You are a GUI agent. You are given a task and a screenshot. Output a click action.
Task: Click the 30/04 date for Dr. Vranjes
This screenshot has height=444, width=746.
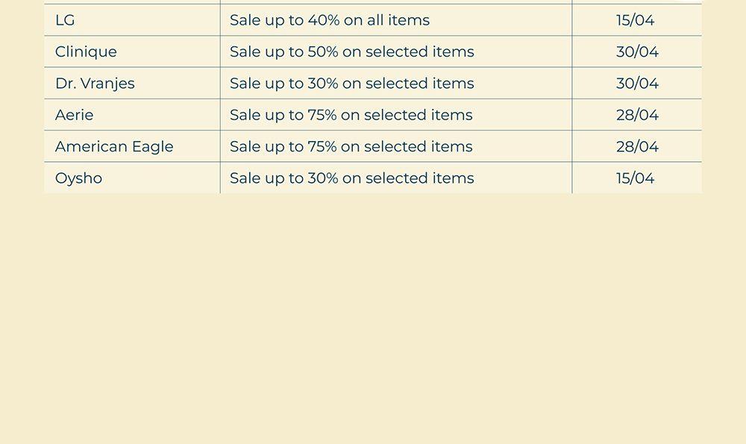pyautogui.click(x=637, y=84)
